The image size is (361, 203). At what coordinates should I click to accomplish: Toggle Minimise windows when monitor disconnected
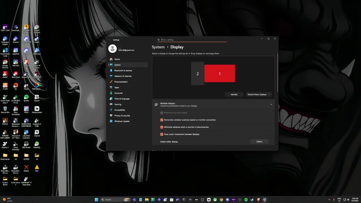coord(162,127)
